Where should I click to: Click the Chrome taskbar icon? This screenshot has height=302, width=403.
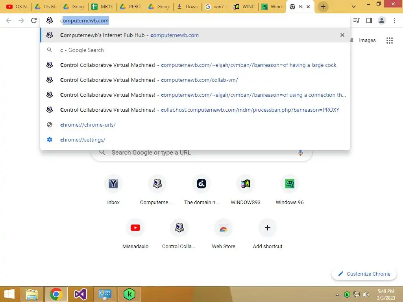pyautogui.click(x=56, y=294)
